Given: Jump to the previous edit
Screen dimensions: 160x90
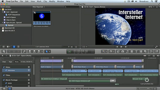Looking at the screenshot, I should click(117, 47).
